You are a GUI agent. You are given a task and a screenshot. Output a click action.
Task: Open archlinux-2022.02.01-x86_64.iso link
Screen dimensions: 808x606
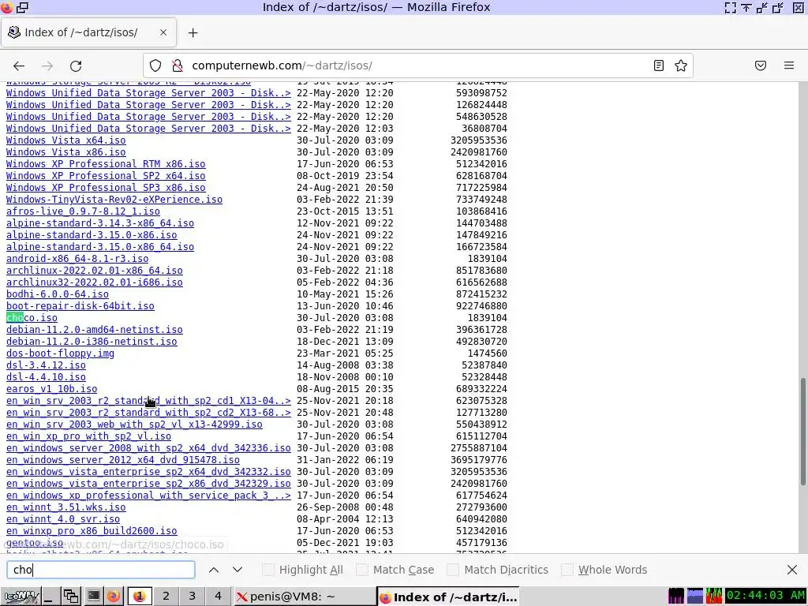tap(95, 271)
